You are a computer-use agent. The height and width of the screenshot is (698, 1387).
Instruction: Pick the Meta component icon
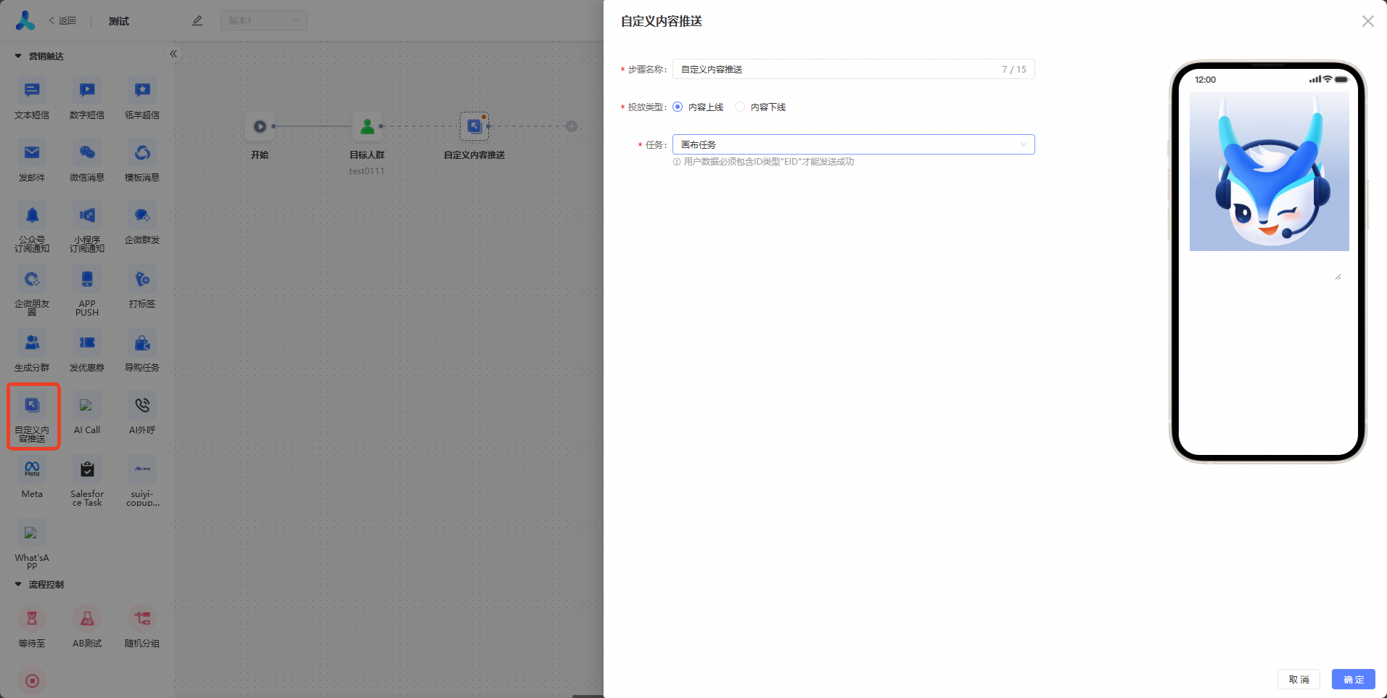[x=32, y=469]
